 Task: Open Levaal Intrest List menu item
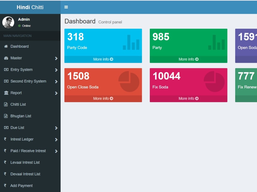tap(30, 162)
